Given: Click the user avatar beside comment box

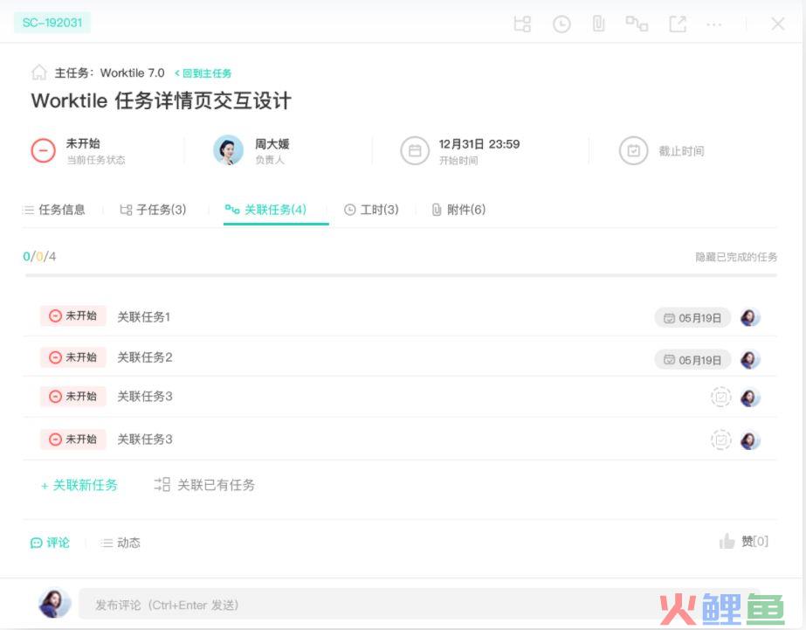Looking at the screenshot, I should [54, 603].
